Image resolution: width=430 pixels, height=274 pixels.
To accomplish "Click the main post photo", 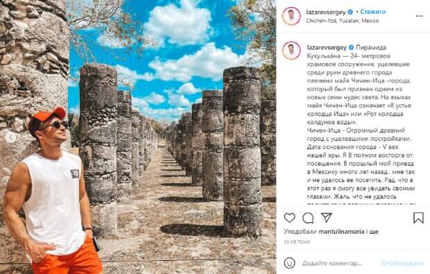I will pos(138,137).
